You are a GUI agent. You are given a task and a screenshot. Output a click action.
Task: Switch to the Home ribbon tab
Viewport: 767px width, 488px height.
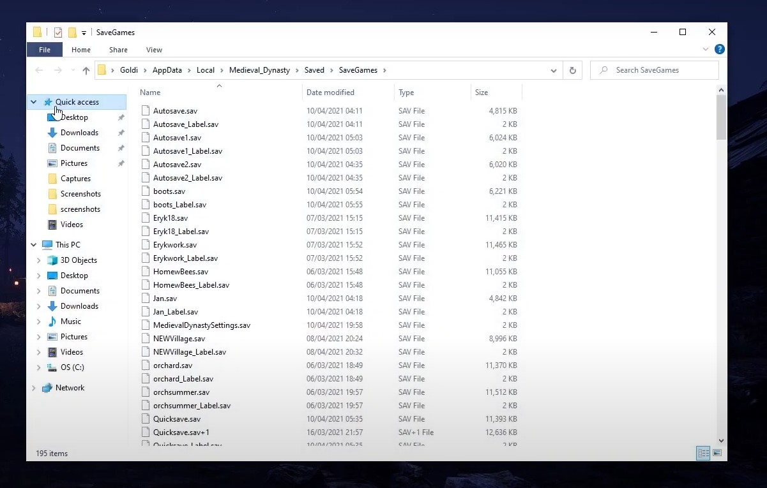(81, 50)
